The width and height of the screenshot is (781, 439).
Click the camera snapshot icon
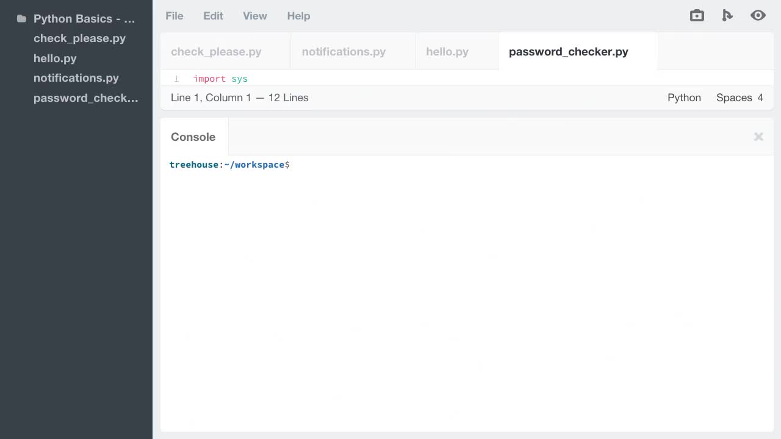(697, 15)
